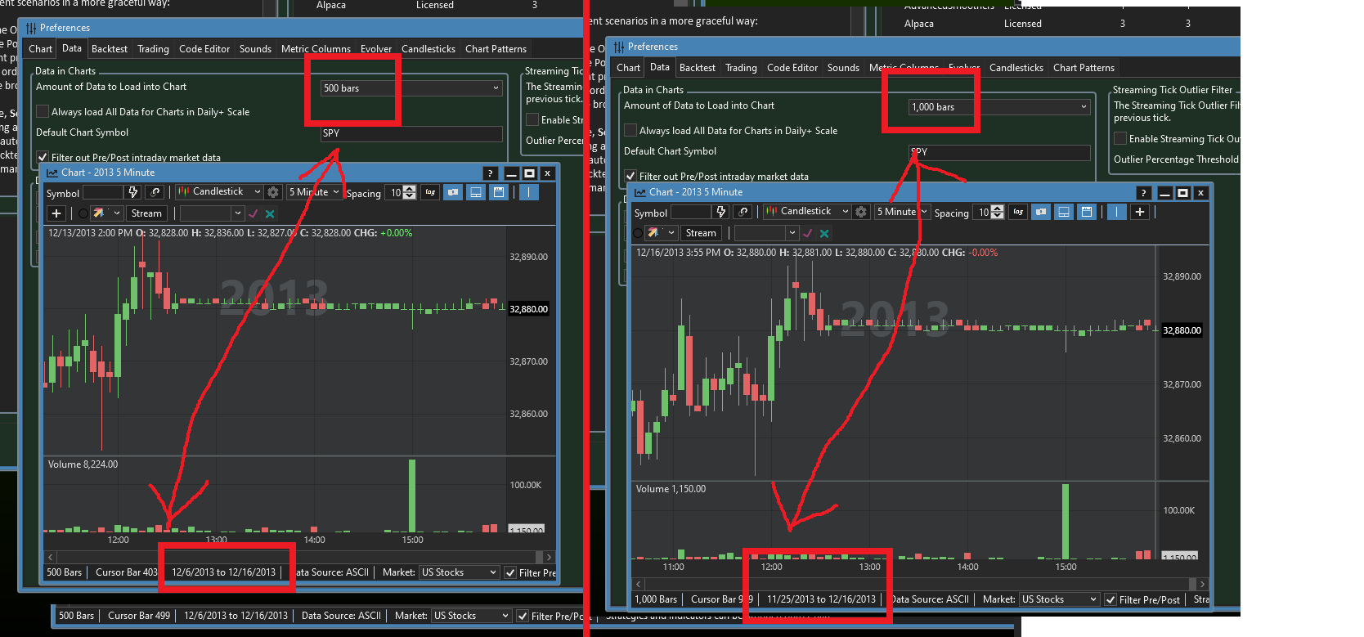Viewport: 1364px width, 637px height.
Task: Toggle Always load All Data checkbox beside 500 bars setting
Action: [43, 111]
